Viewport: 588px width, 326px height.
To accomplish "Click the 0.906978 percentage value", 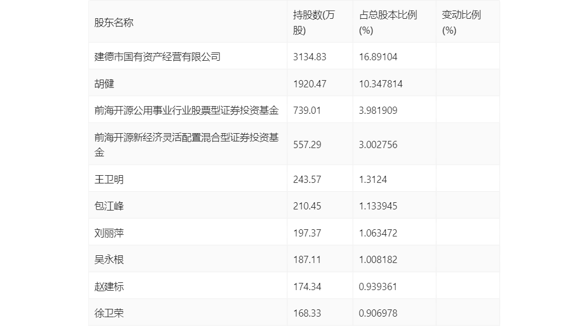I will click(378, 313).
